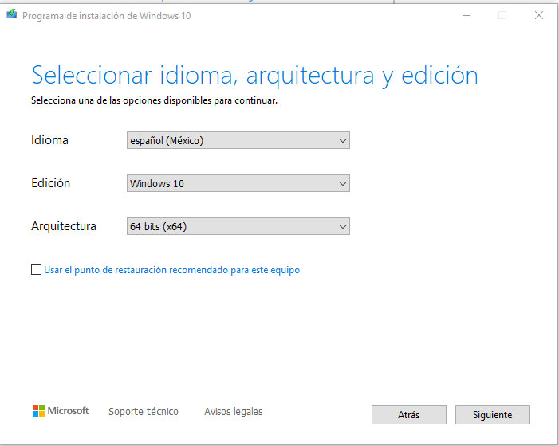559x446 pixels.
Task: Open the Avisos legales link
Action: click(x=234, y=412)
